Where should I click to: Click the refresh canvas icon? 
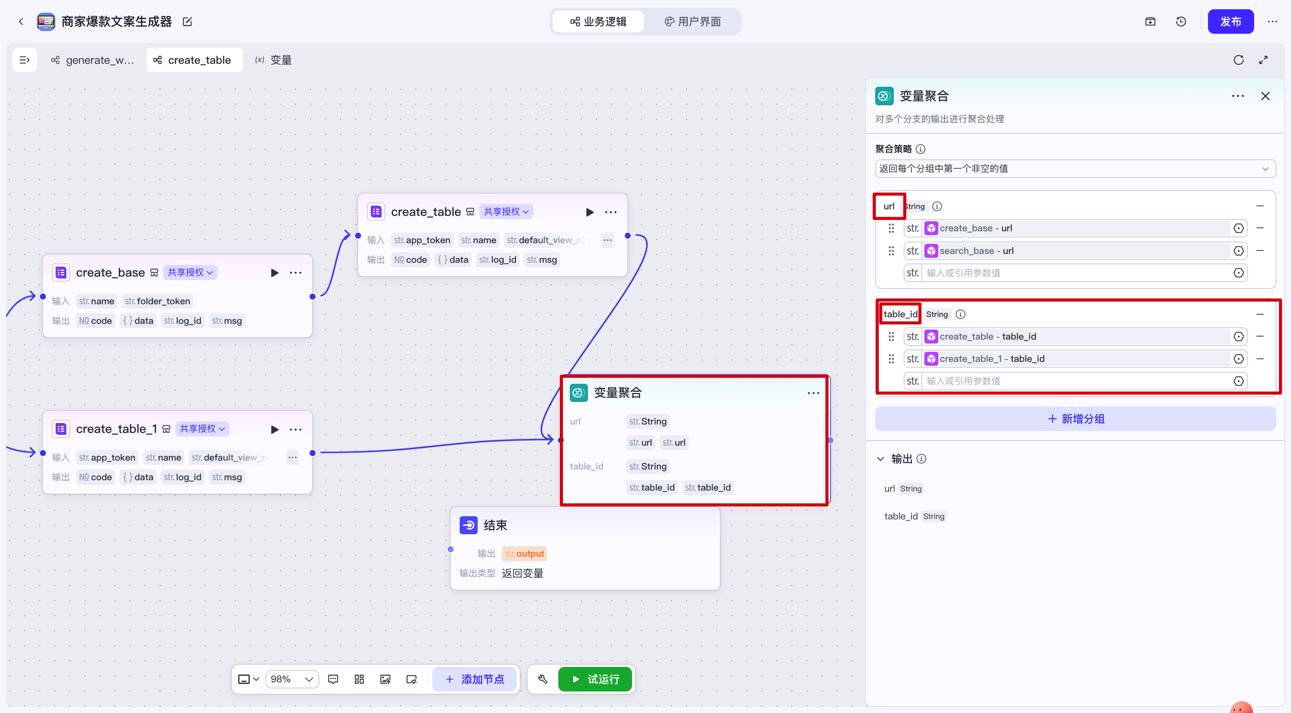point(1238,60)
